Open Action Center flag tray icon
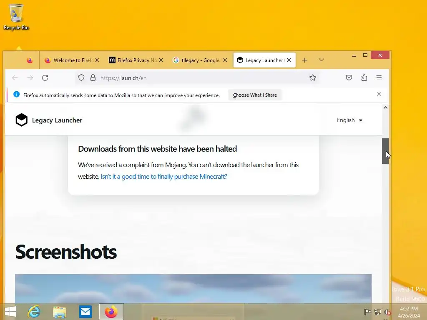 (367, 312)
